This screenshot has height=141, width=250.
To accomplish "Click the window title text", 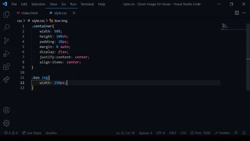I will point(162,4).
